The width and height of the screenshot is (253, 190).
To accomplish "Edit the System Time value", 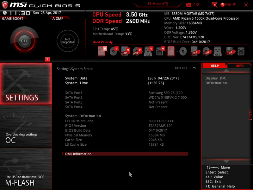I will [x=156, y=83].
